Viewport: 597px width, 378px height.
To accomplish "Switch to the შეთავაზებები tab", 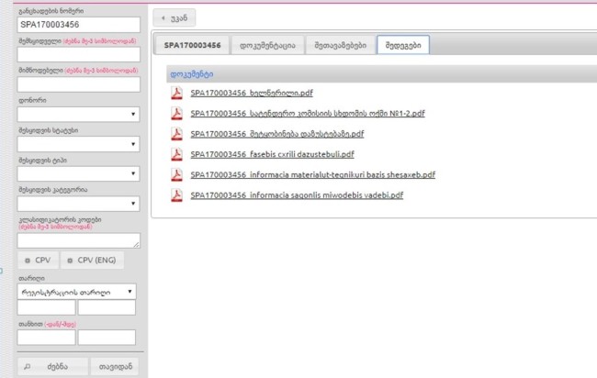I will tap(341, 45).
